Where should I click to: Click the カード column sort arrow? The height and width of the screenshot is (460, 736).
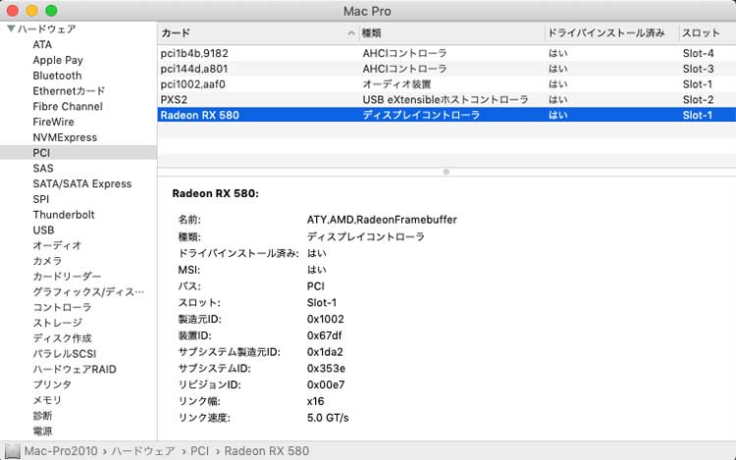[351, 33]
